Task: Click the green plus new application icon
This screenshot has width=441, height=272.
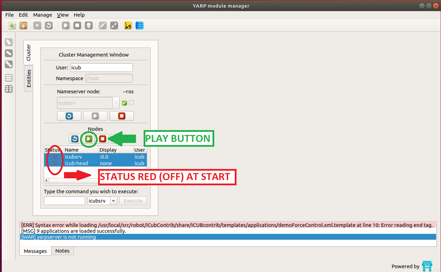Action: click(x=12, y=26)
